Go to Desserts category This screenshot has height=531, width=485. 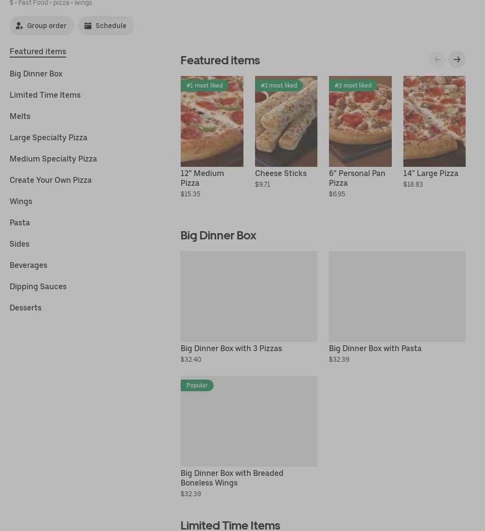(x=25, y=308)
